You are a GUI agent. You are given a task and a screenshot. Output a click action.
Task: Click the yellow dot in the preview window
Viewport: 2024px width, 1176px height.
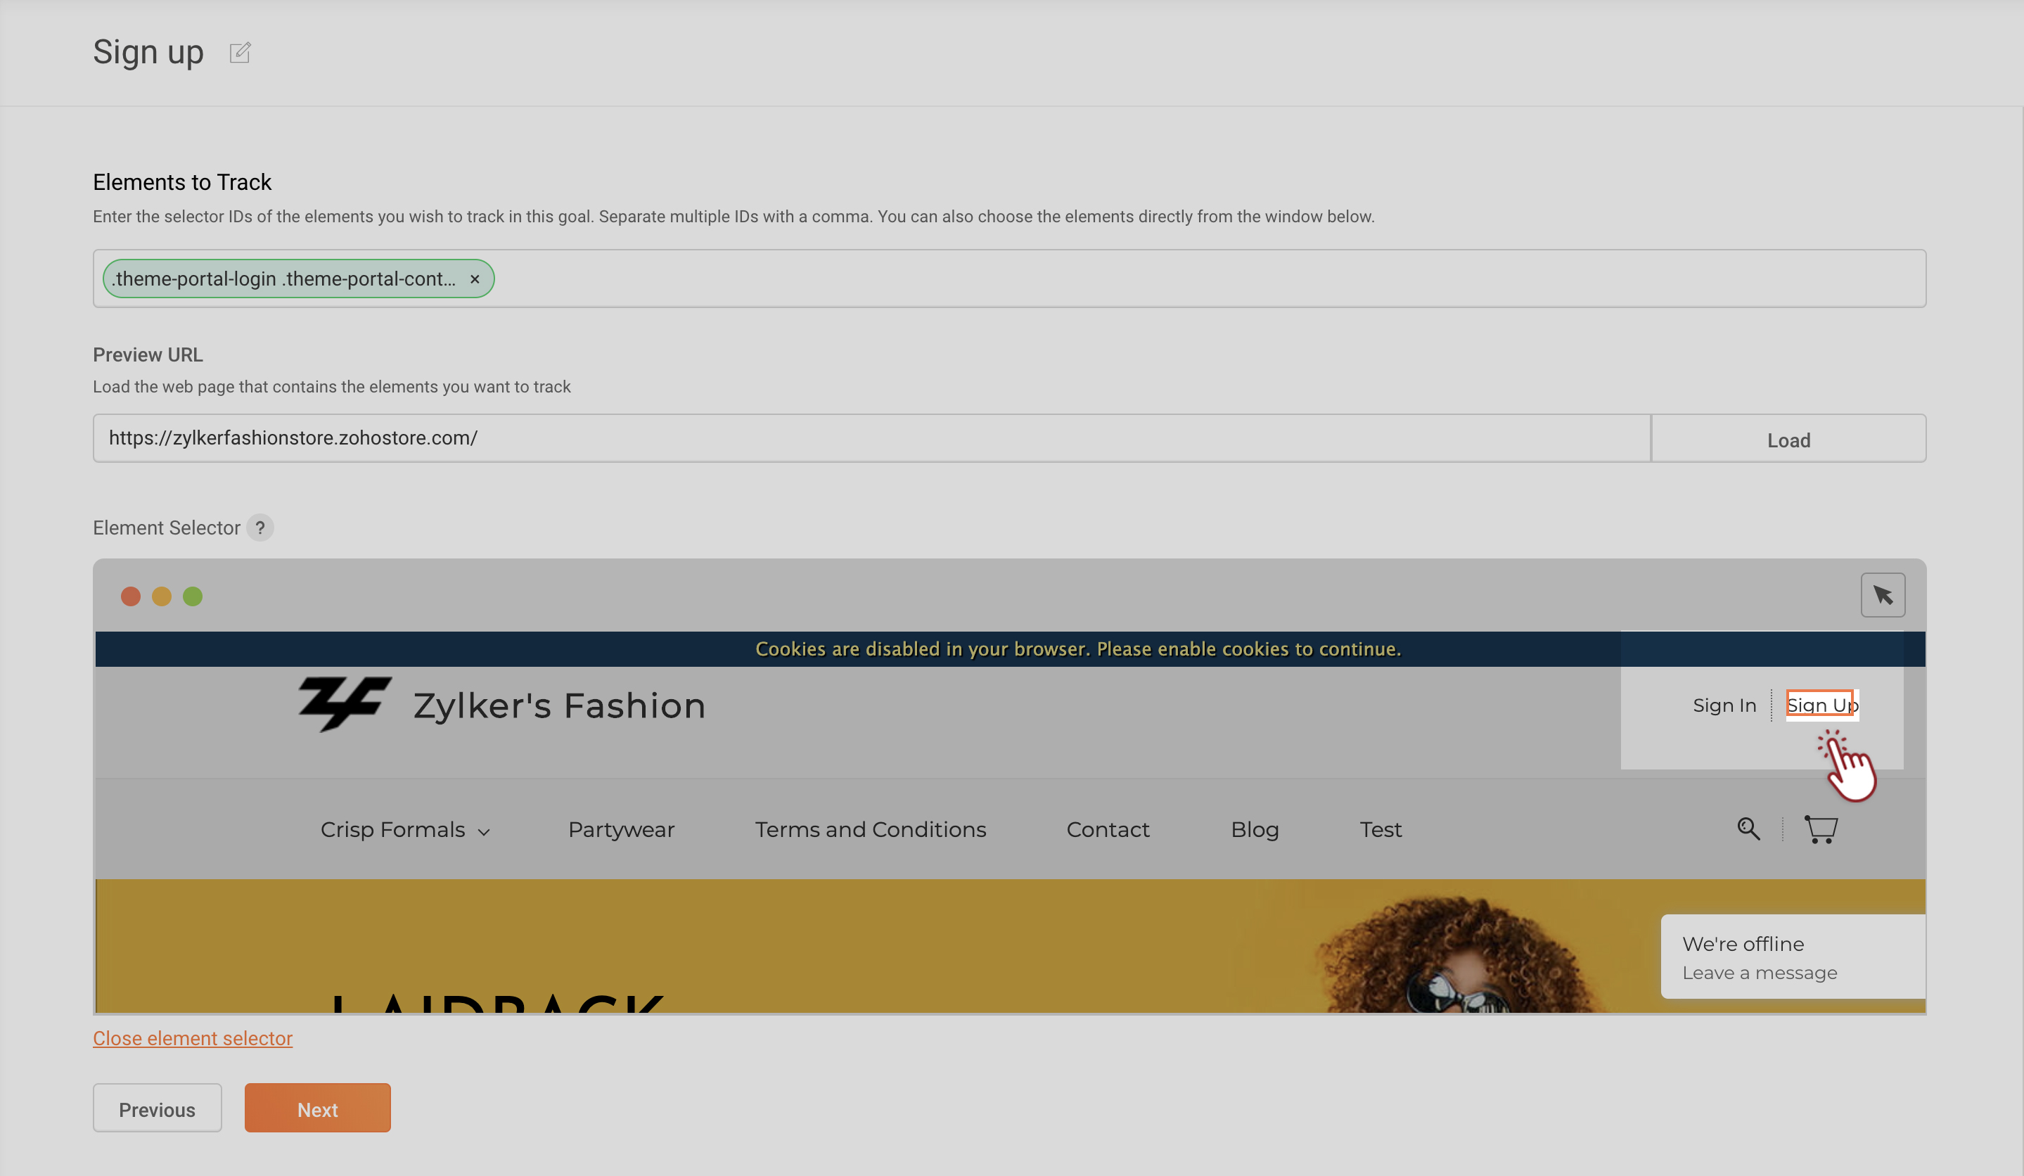point(162,597)
